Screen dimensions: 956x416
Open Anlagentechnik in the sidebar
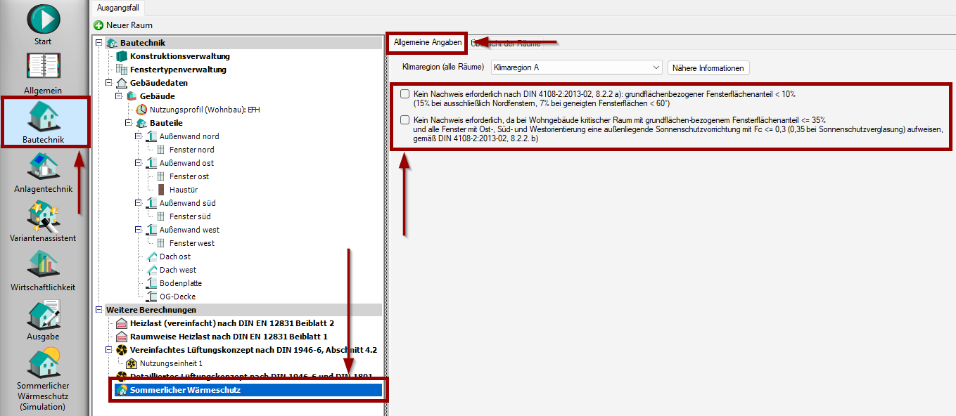[x=44, y=166]
